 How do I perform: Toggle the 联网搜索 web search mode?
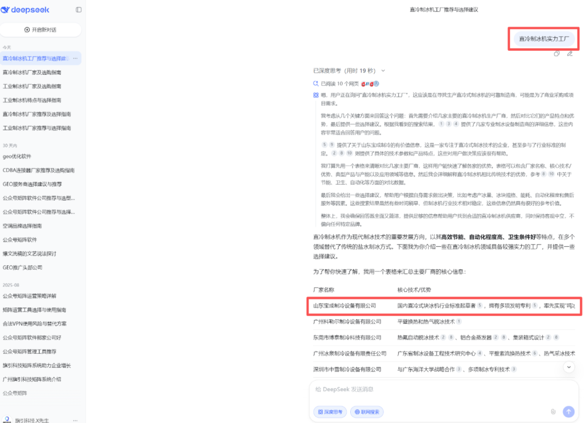[367, 412]
